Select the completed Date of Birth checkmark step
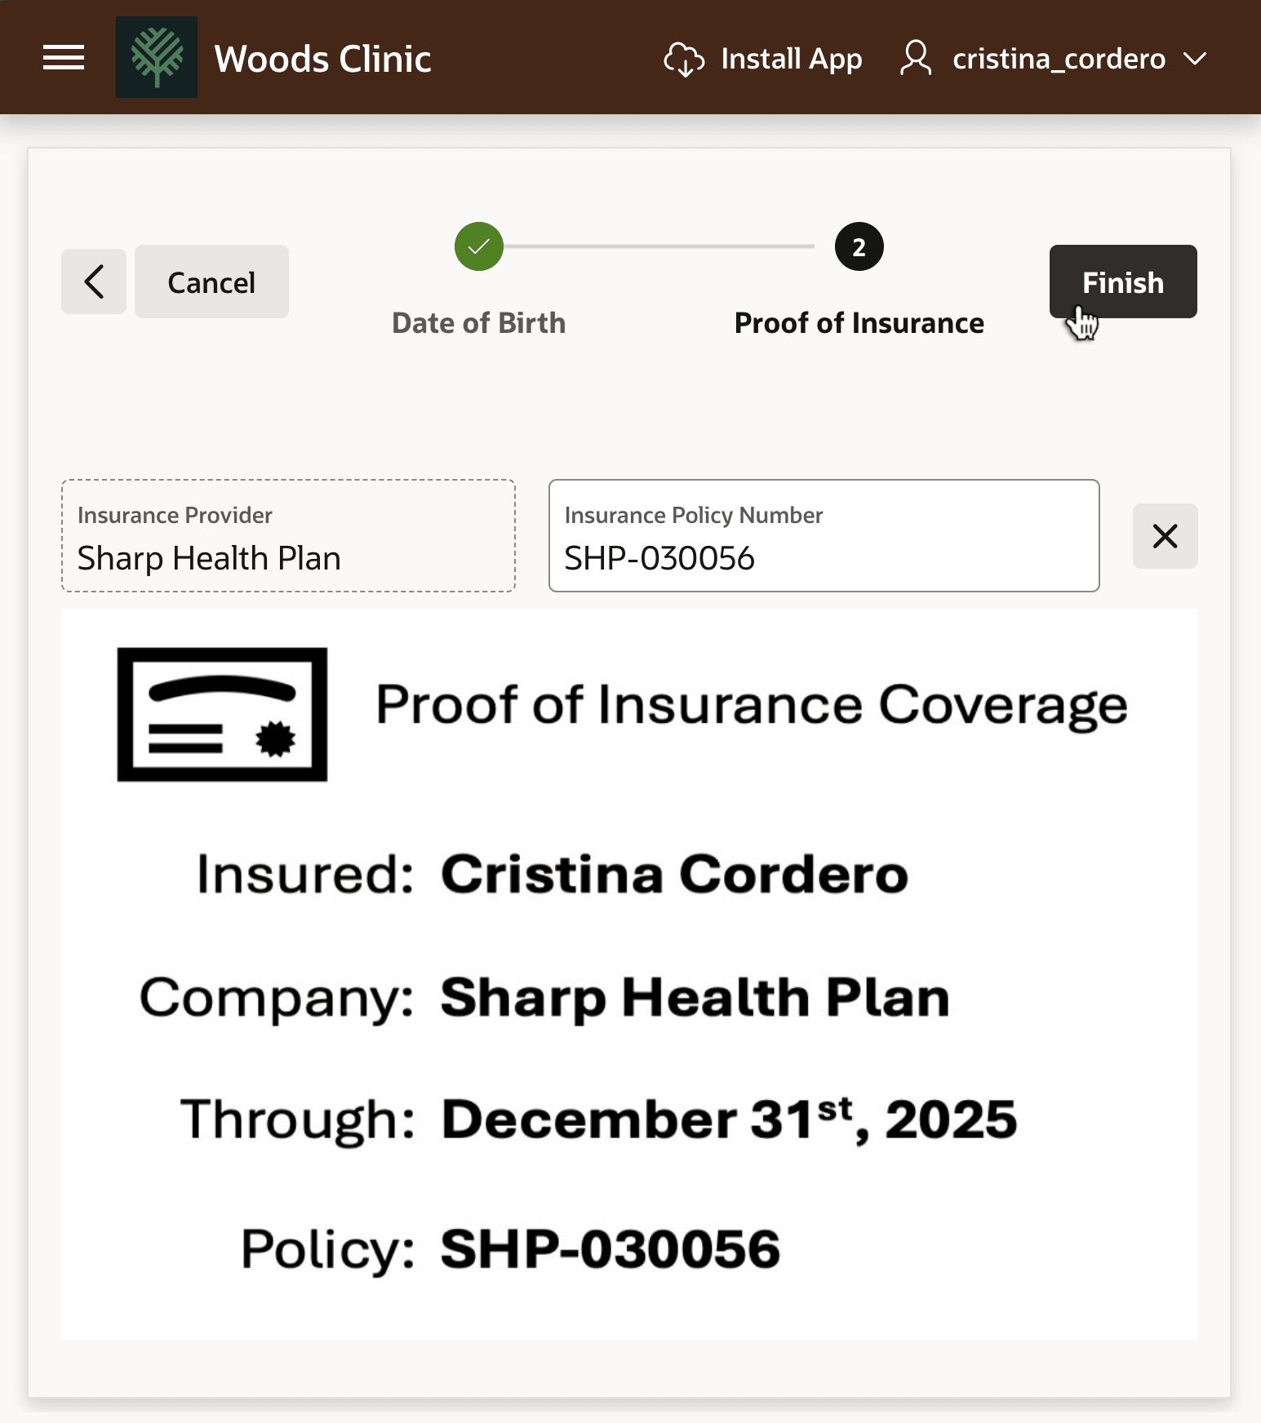 pos(479,246)
